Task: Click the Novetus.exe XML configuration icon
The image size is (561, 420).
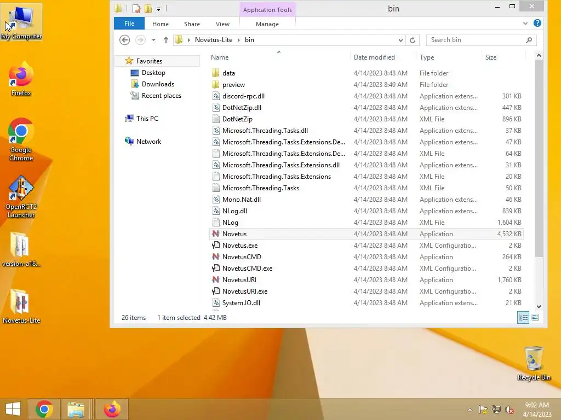Action: point(215,246)
